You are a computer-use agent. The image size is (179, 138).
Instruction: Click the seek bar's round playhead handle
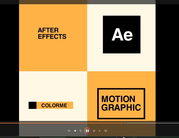tap(125, 123)
